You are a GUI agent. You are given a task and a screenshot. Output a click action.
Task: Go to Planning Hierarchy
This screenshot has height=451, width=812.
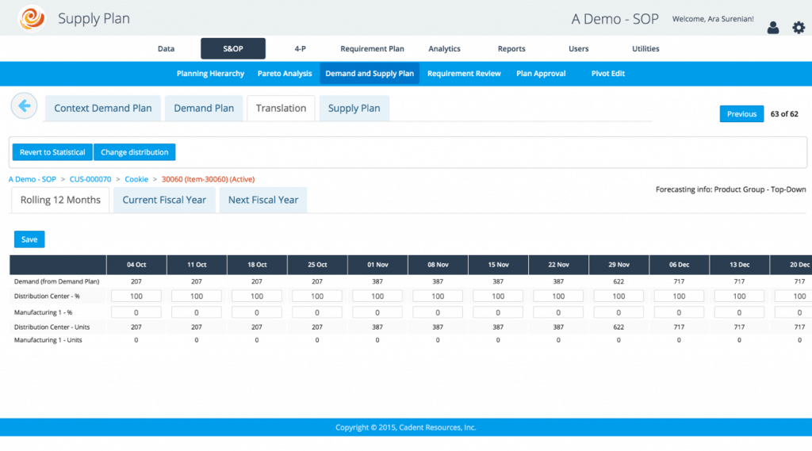[210, 74]
